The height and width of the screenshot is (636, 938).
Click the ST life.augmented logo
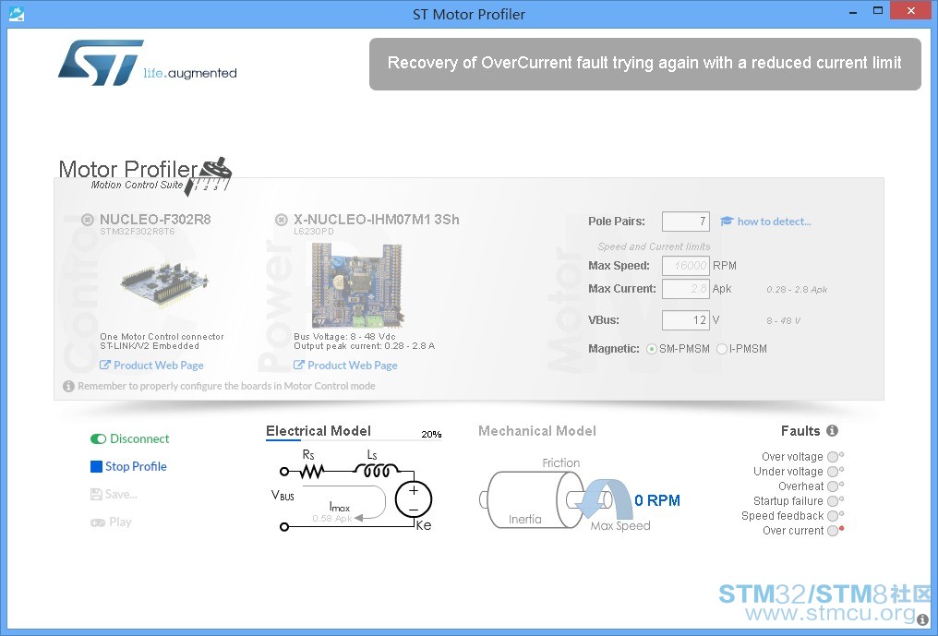tap(147, 63)
